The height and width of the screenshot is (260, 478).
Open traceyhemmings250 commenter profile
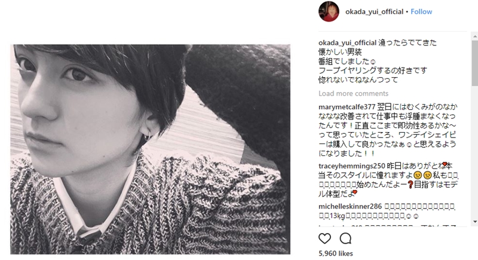(352, 166)
